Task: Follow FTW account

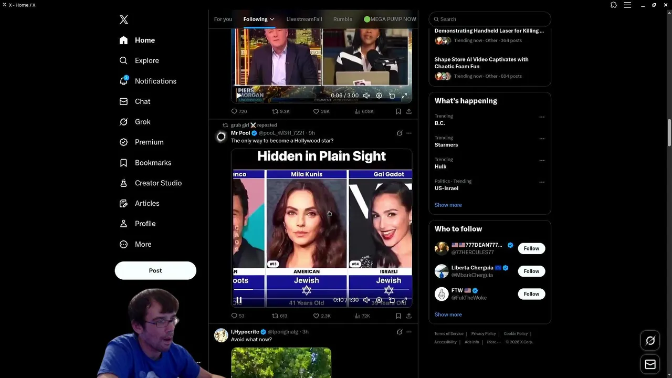Action: (531, 294)
